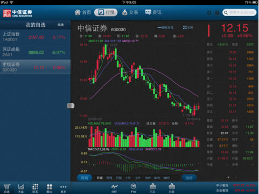
Task: Click the 12.07 previous close value
Action: (225, 133)
